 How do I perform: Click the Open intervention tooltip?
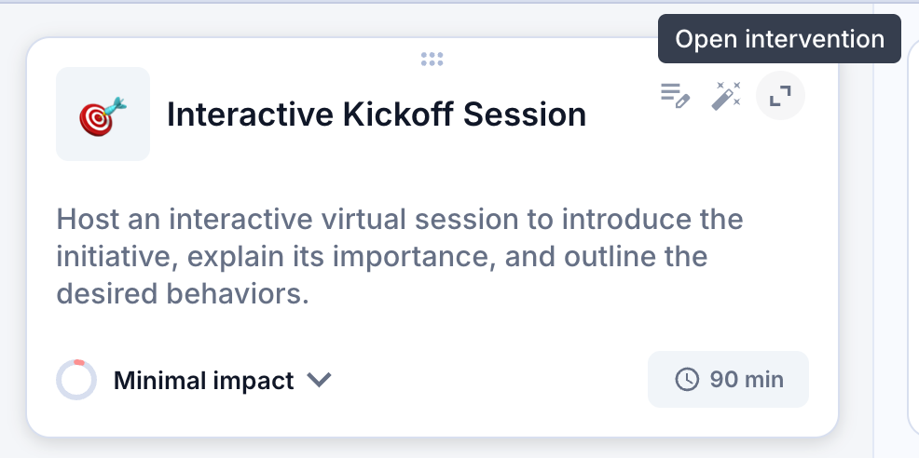[779, 39]
